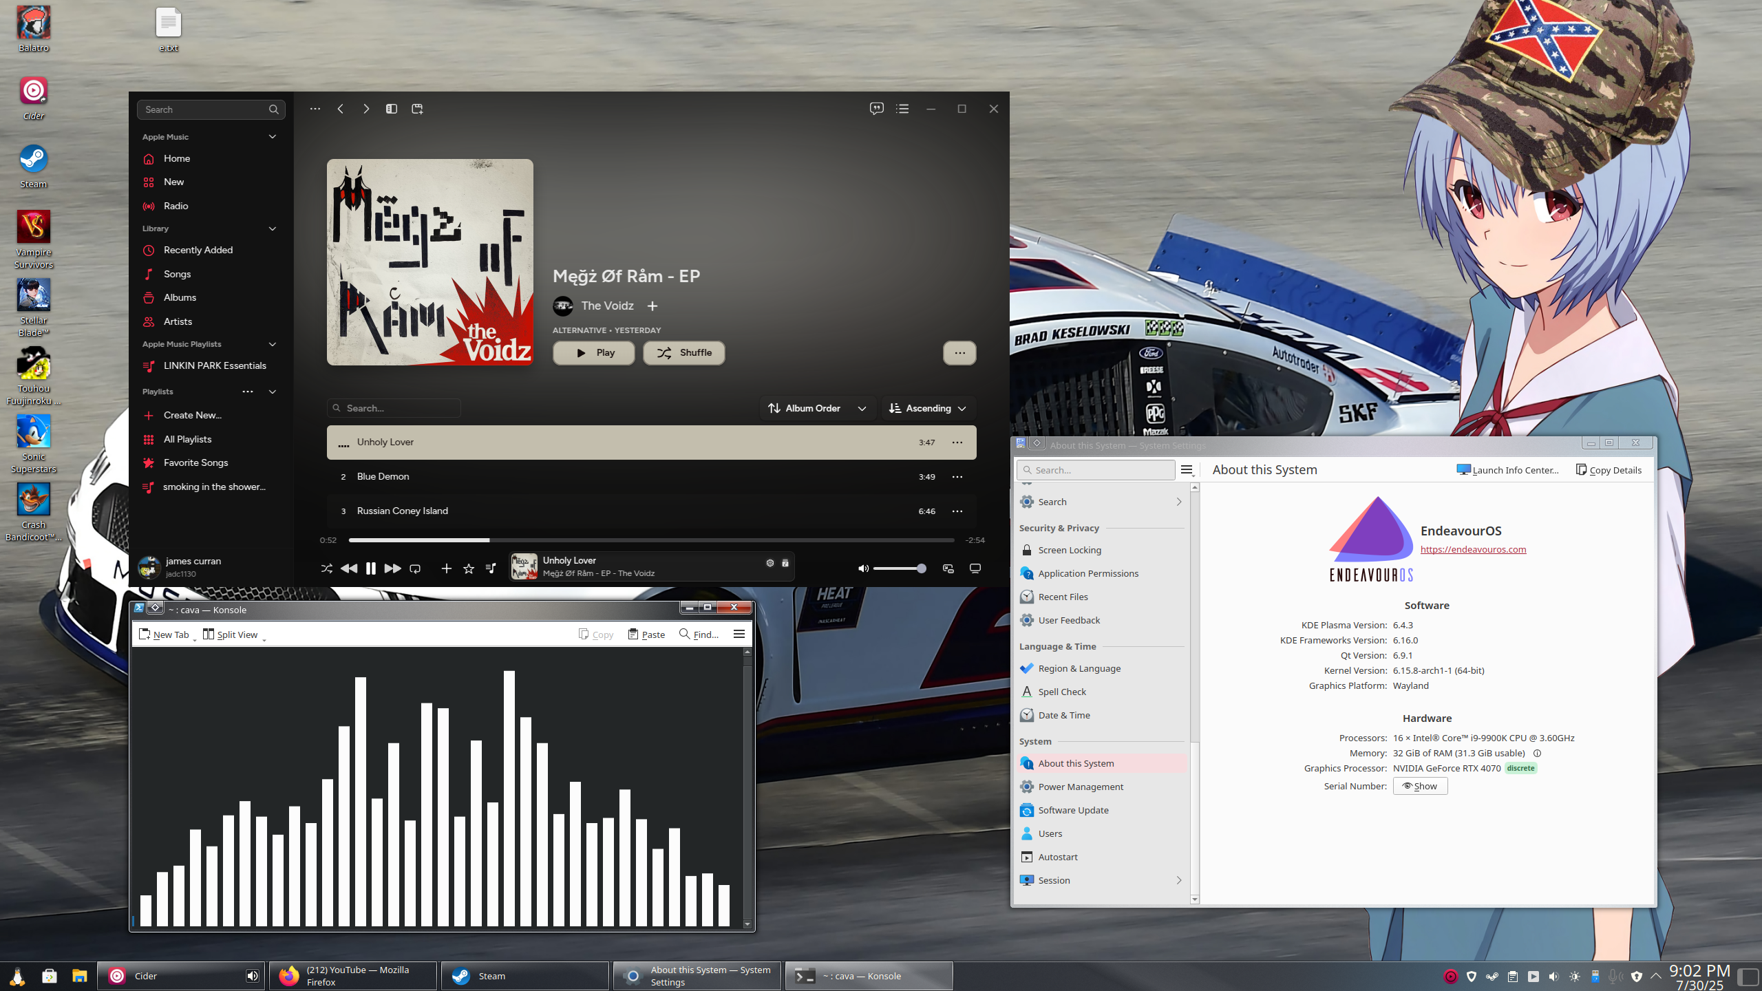Collapse the Apple Music sidebar section
Image resolution: width=1762 pixels, height=991 pixels.
coord(273,137)
